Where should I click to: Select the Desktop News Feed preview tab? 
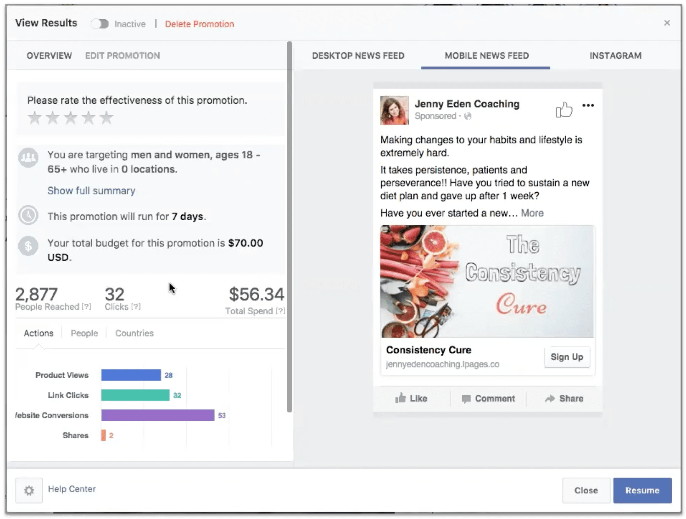[x=358, y=56]
